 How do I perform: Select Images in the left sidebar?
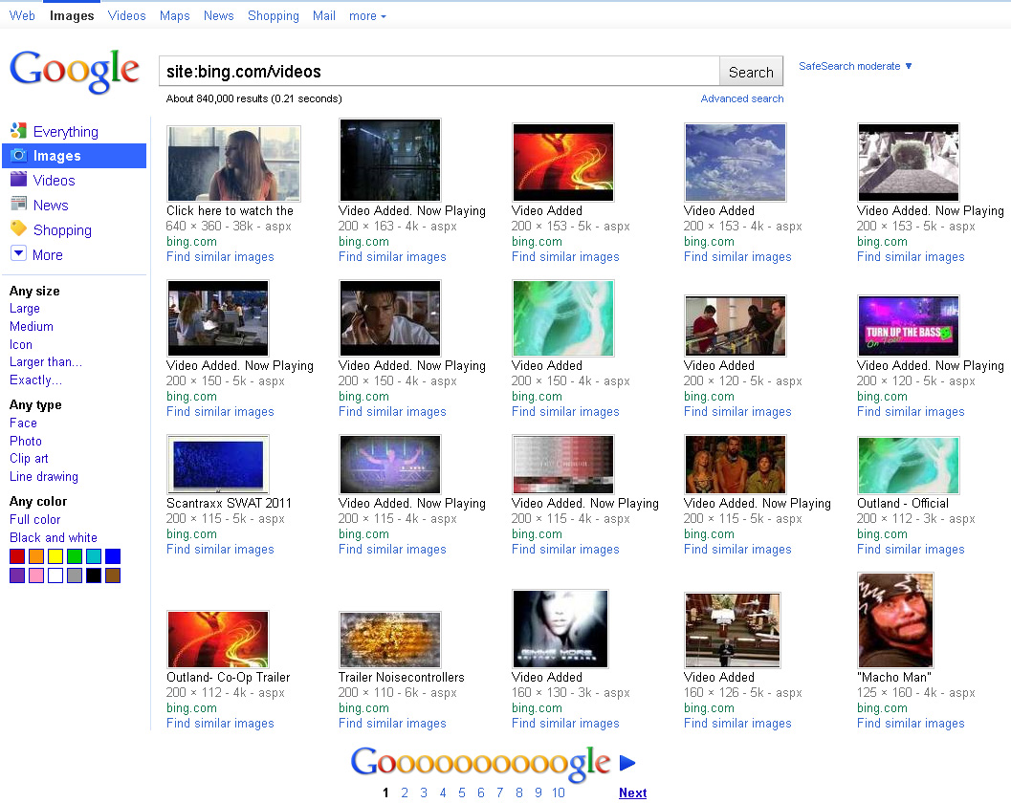(75, 156)
